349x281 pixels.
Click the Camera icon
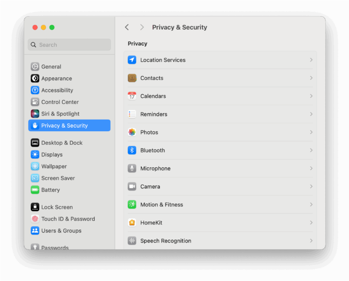(x=132, y=186)
